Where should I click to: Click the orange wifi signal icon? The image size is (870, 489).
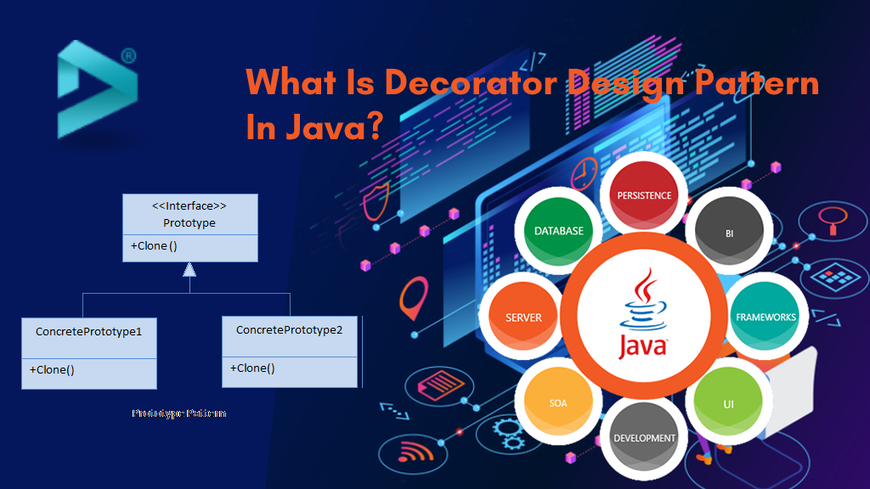pos(415,452)
